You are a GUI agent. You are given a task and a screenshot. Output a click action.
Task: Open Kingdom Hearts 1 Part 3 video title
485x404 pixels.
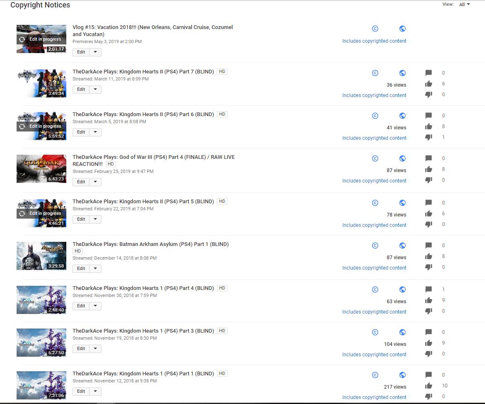coord(143,331)
